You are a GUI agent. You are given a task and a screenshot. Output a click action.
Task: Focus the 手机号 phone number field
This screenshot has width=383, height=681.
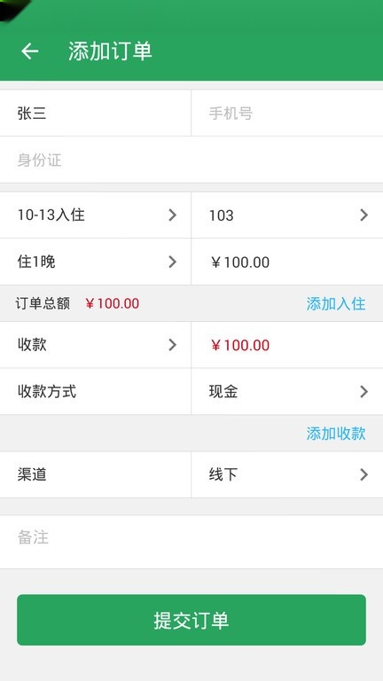[x=287, y=113]
